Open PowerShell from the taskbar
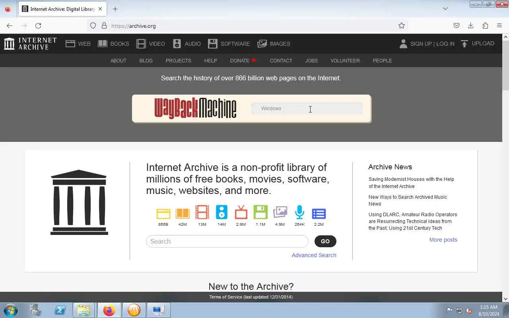Image resolution: width=509 pixels, height=318 pixels. coord(60,310)
